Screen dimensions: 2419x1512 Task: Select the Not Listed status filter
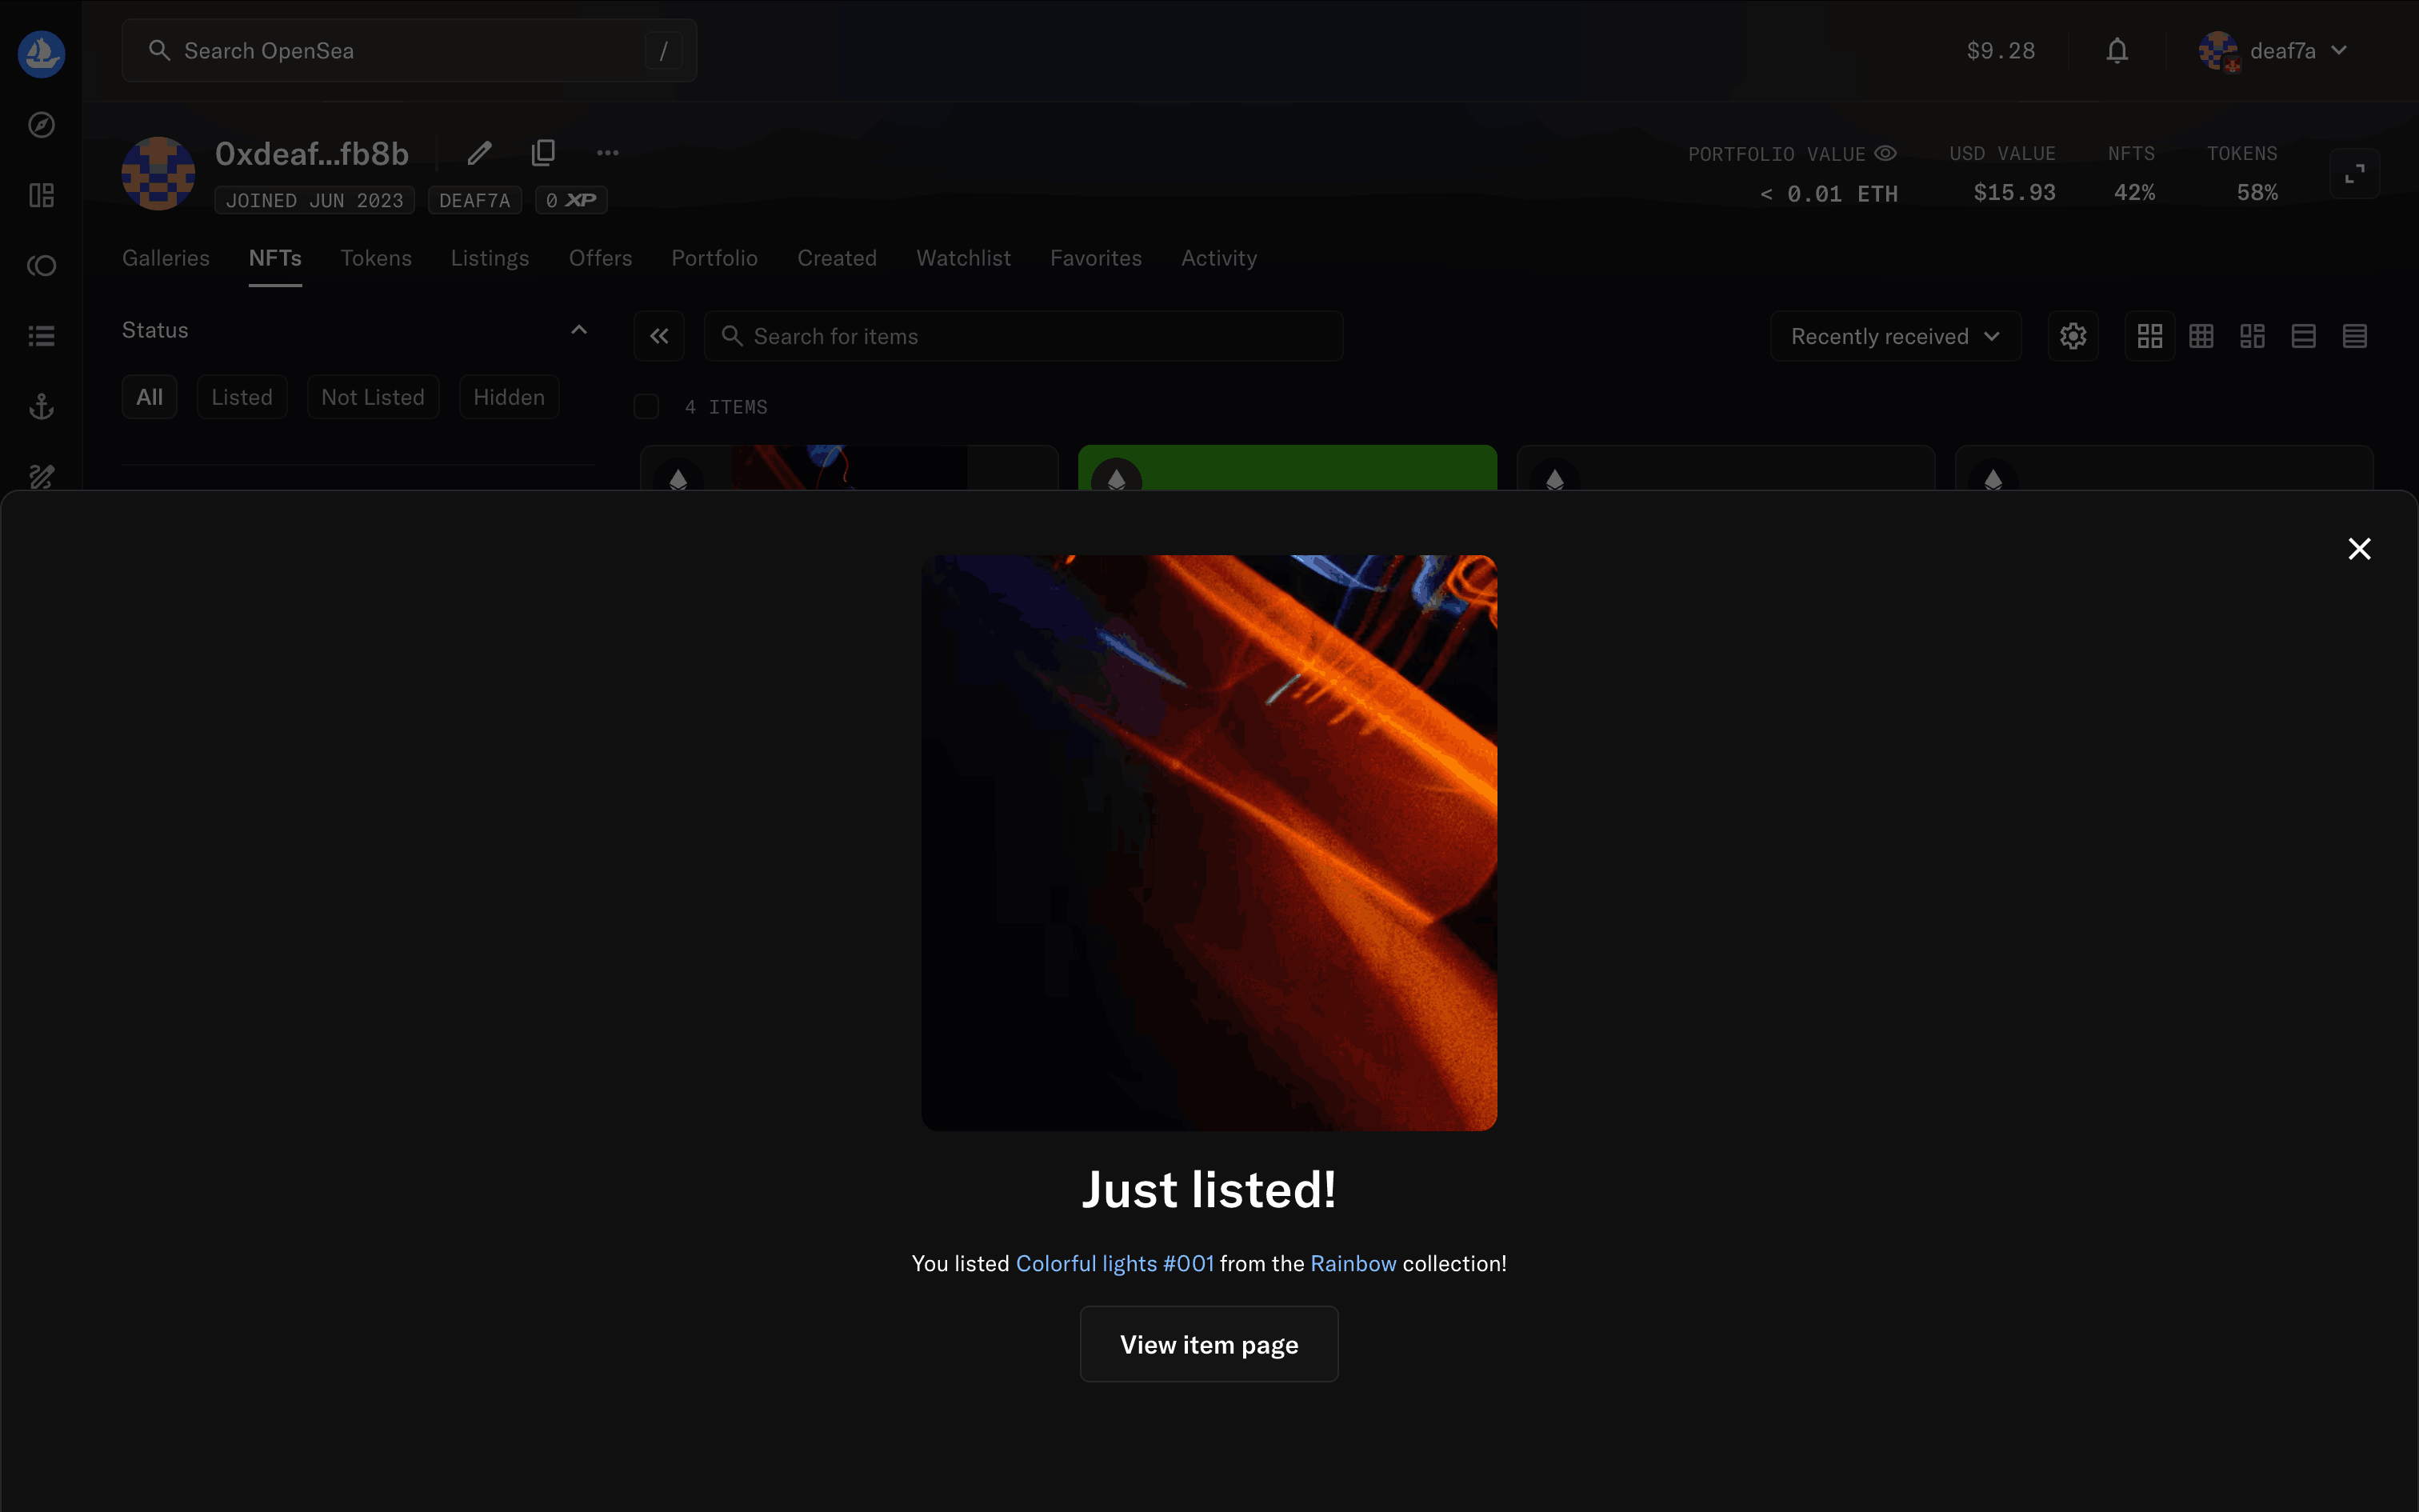(x=373, y=397)
